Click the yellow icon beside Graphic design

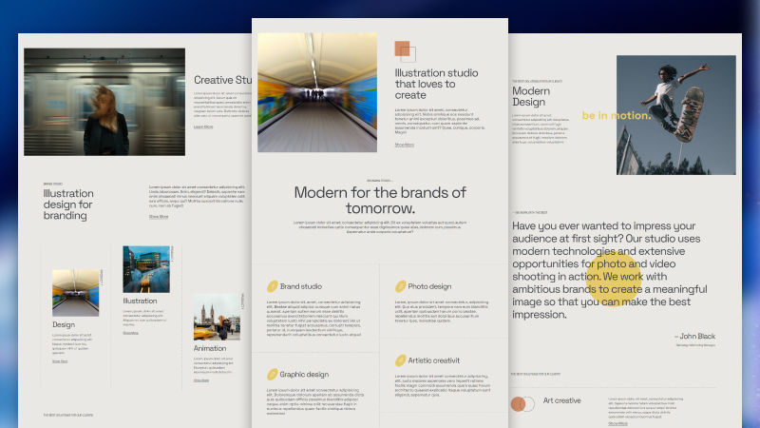[271, 374]
